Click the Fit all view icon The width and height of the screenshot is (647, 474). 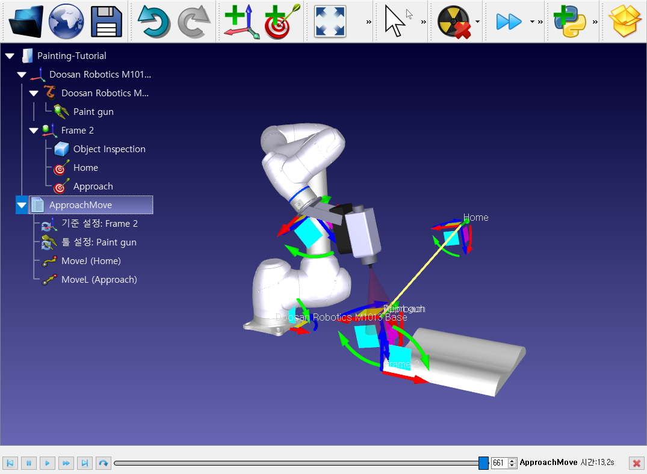pos(330,22)
